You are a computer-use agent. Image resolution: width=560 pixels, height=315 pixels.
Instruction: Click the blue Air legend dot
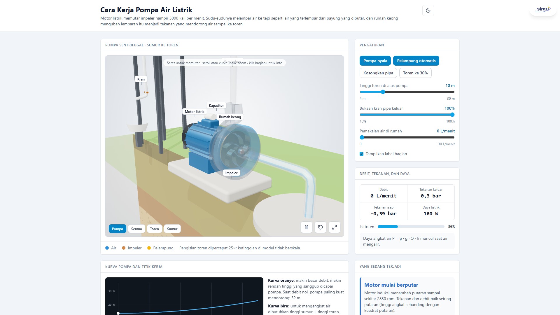click(x=107, y=248)
